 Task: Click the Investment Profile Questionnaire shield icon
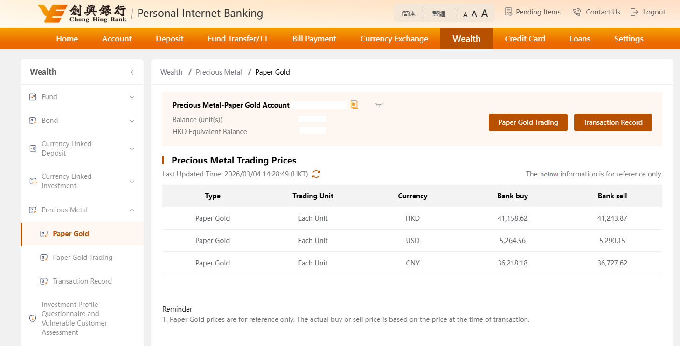(33, 319)
